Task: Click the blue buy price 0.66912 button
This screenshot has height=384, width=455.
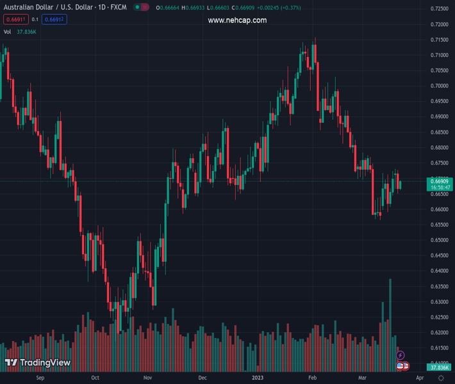Action: click(x=54, y=20)
